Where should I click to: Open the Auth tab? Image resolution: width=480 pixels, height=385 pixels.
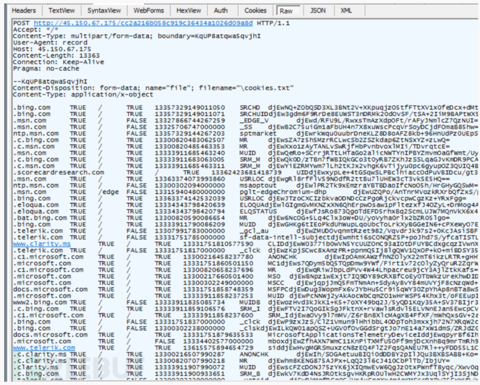click(x=221, y=10)
